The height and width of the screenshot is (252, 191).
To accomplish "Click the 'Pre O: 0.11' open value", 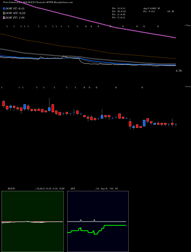I will [119, 8].
